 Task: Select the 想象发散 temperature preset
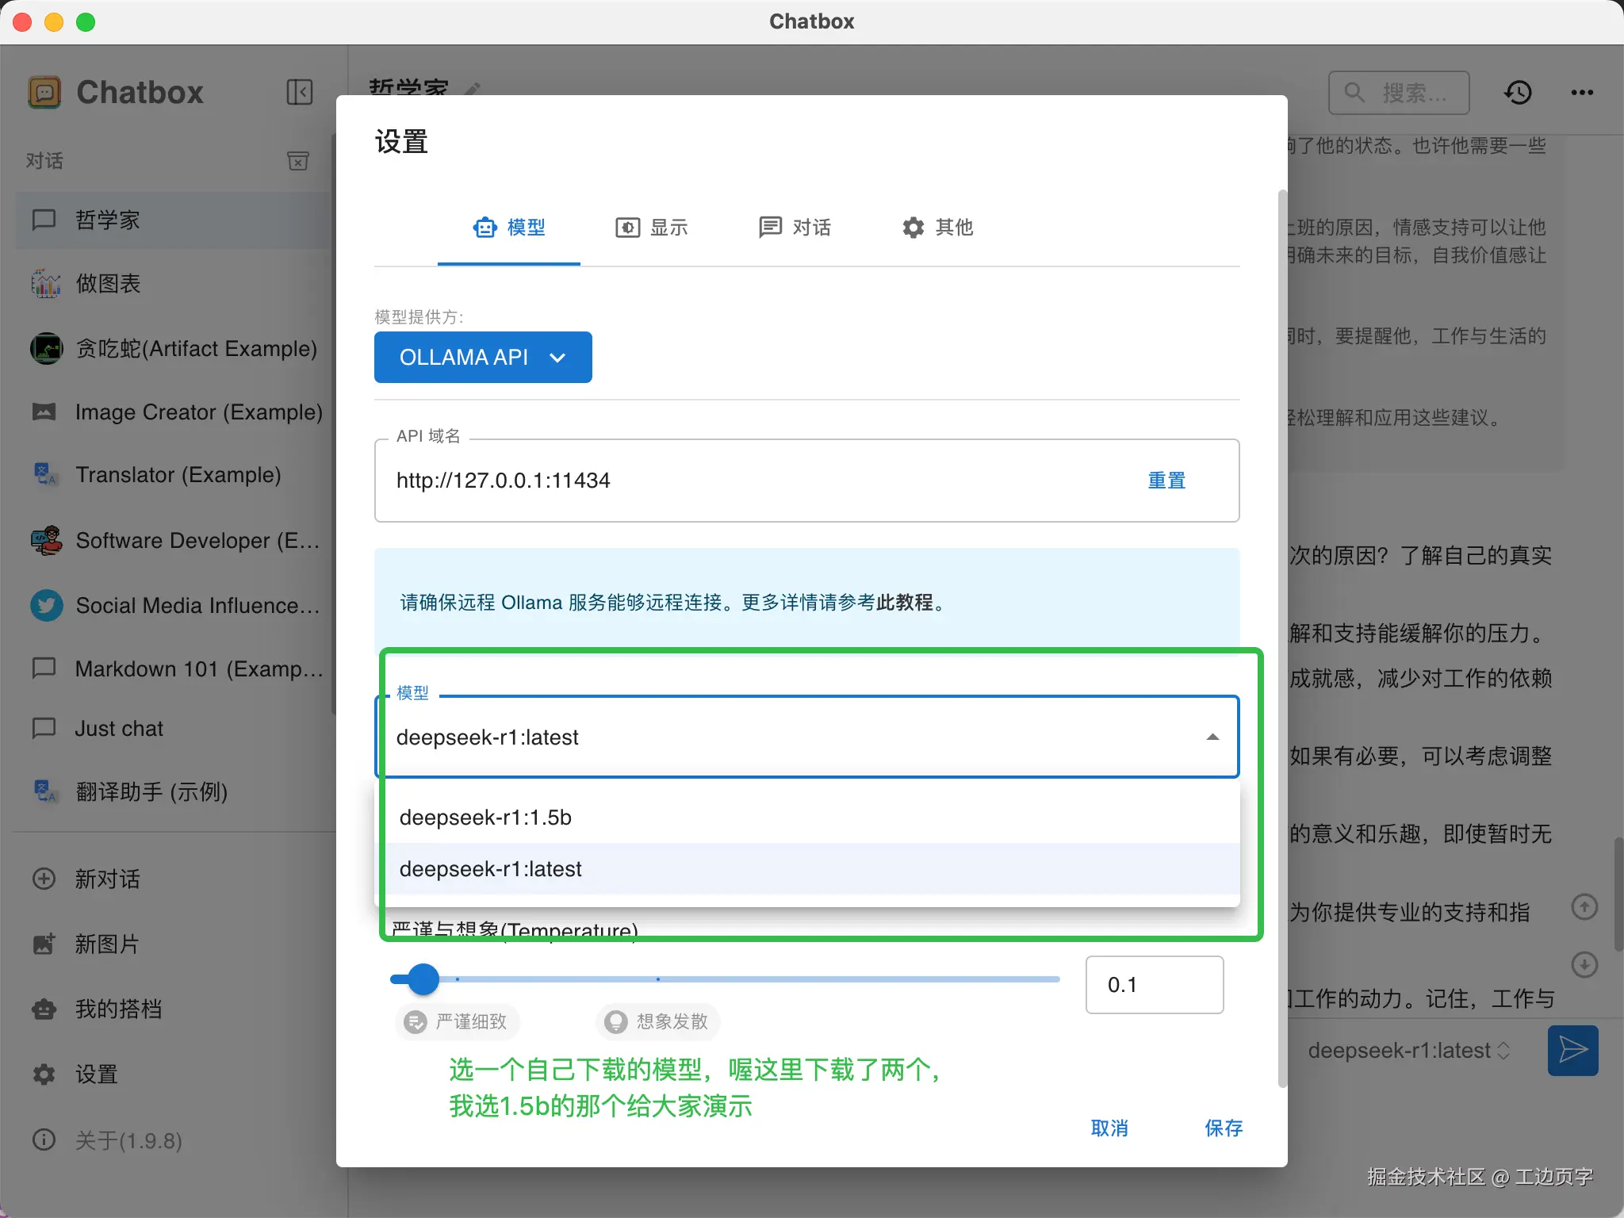657,1021
